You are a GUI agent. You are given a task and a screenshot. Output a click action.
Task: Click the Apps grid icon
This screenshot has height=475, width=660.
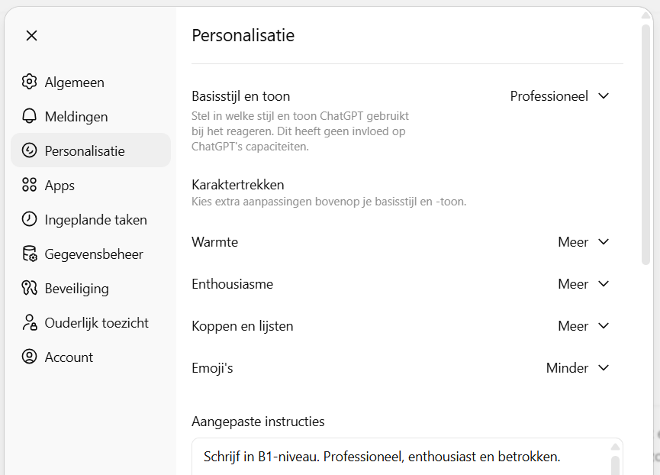coord(29,185)
